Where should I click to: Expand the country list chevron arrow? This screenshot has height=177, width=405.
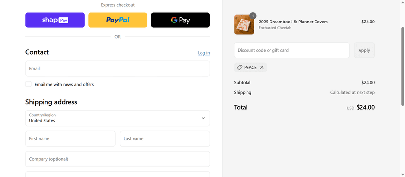click(203, 118)
